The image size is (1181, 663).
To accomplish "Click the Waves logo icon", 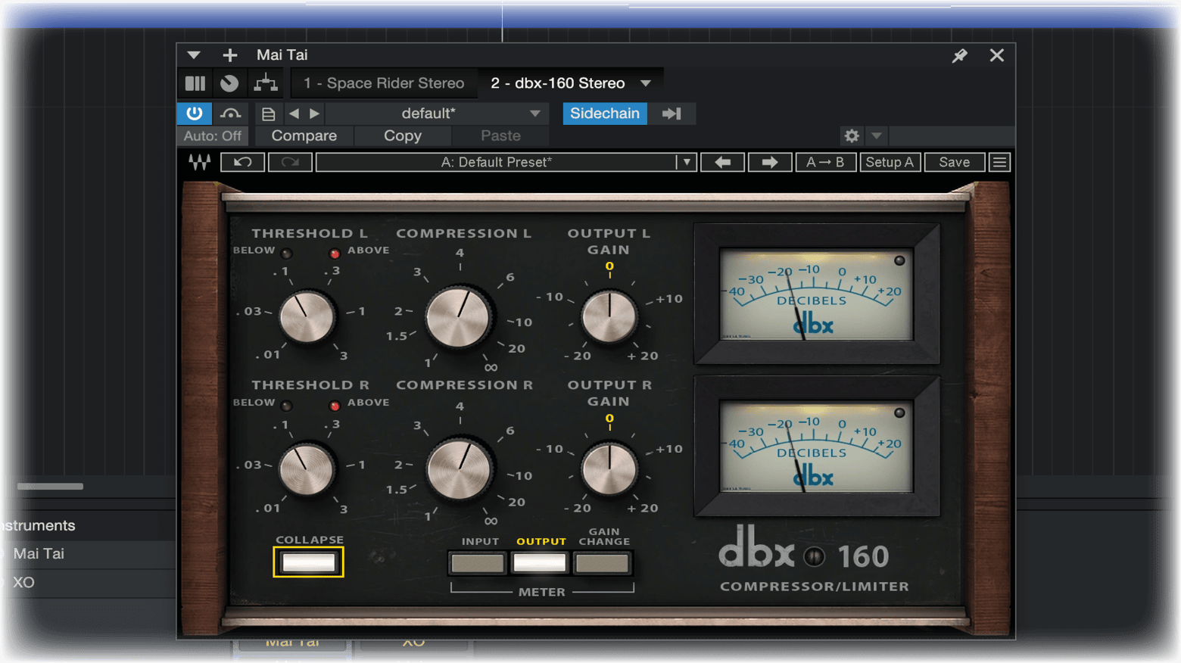I will coord(199,161).
